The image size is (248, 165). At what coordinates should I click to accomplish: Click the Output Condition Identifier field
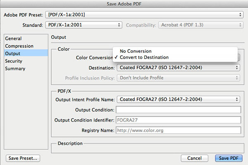point(179,120)
